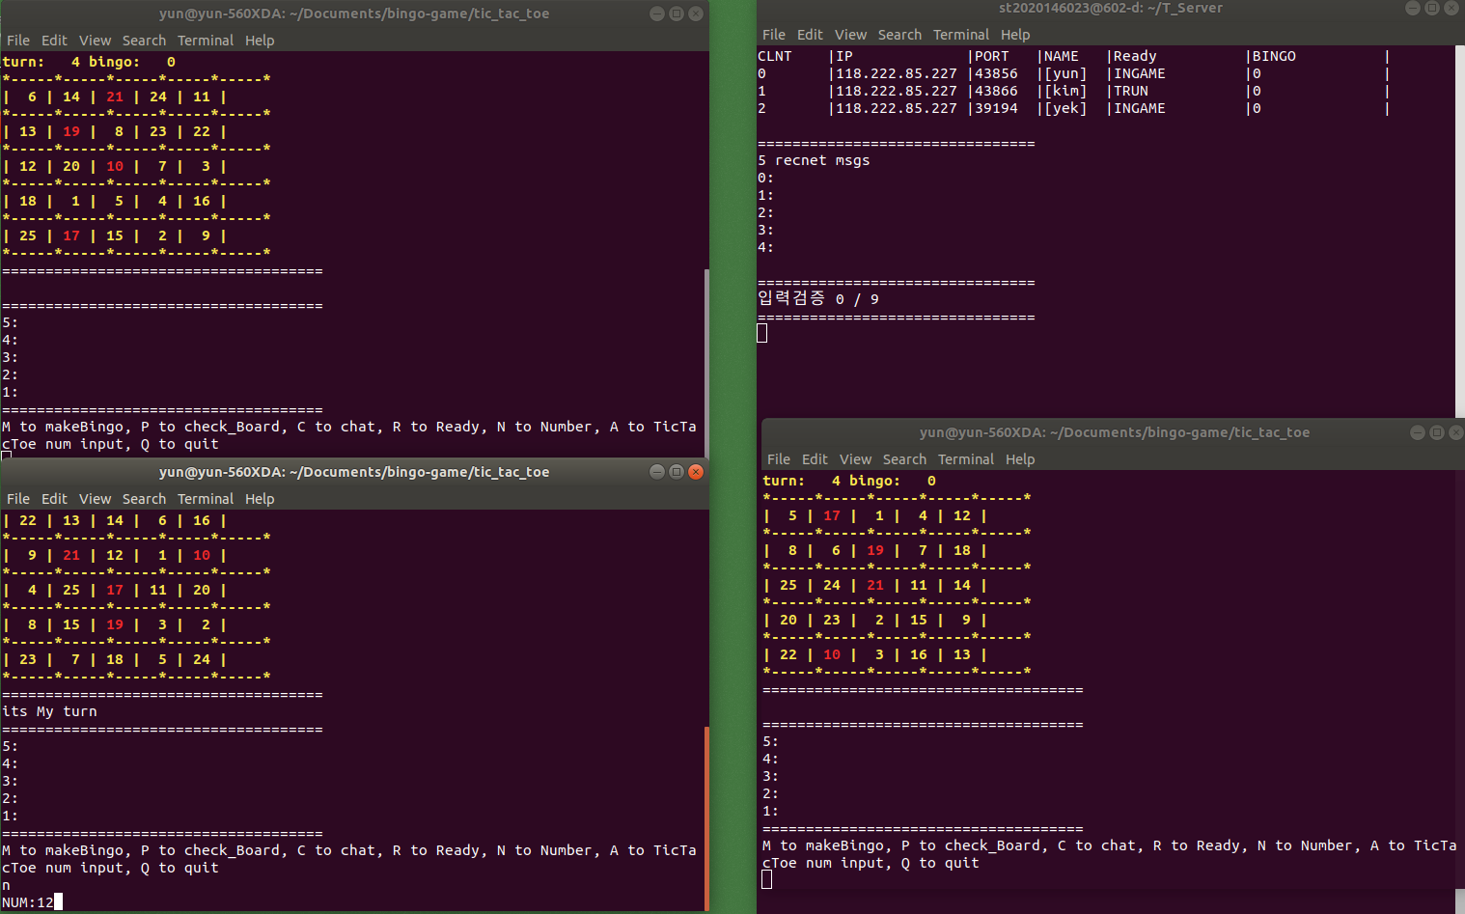Maximize the T_Server terminal window
This screenshot has height=914, width=1465.
coord(1432,8)
